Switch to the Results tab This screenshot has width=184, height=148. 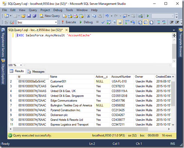[x=17, y=71]
